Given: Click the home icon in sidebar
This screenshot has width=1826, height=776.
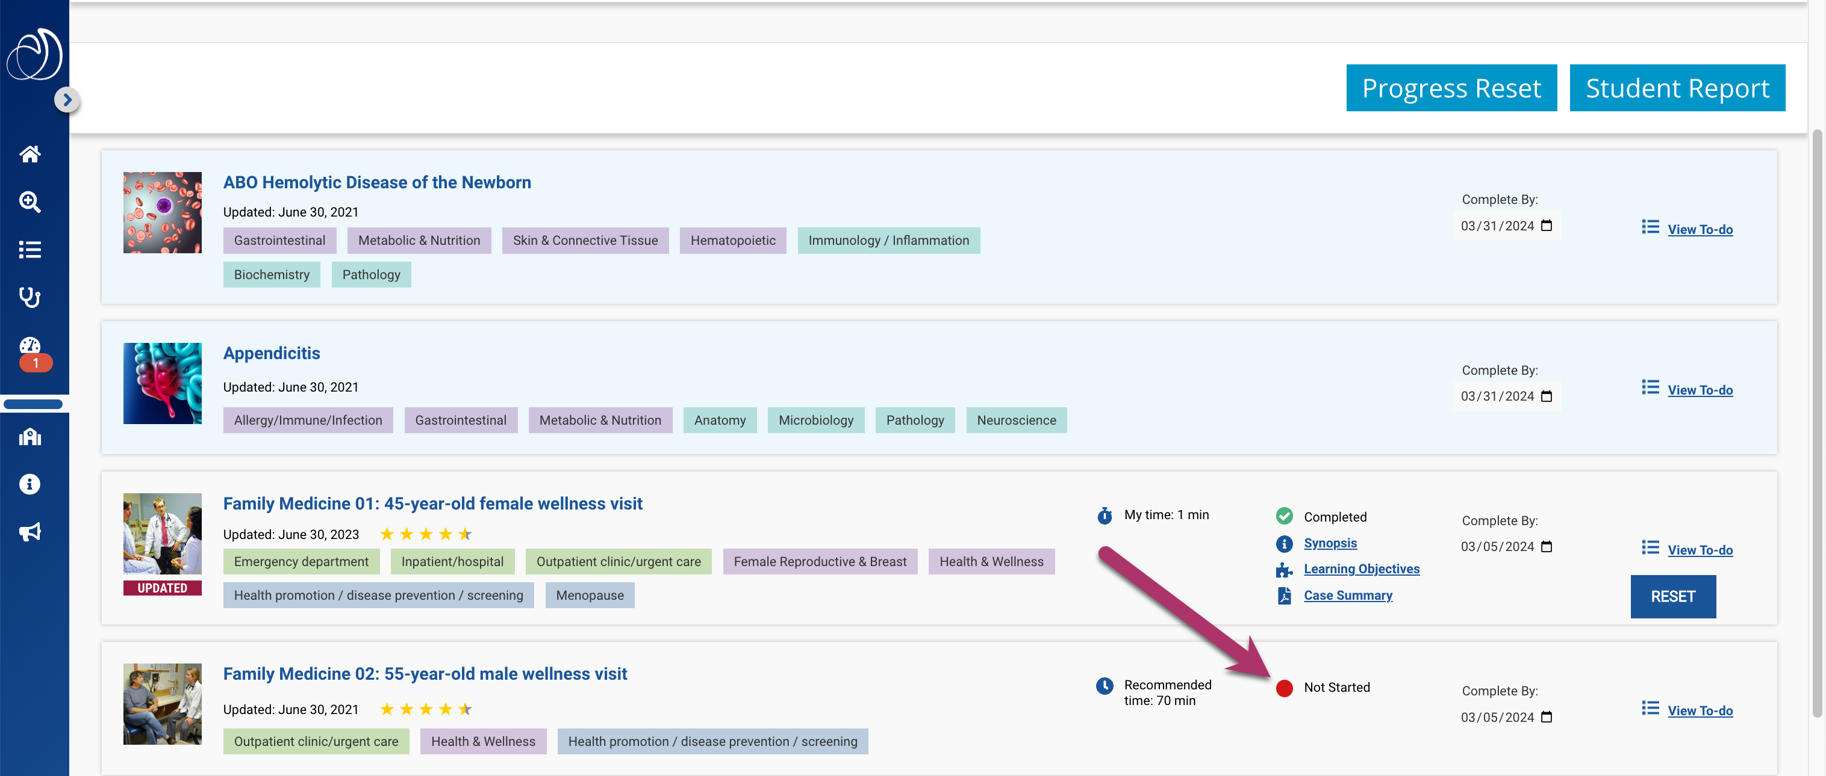Looking at the screenshot, I should (30, 153).
